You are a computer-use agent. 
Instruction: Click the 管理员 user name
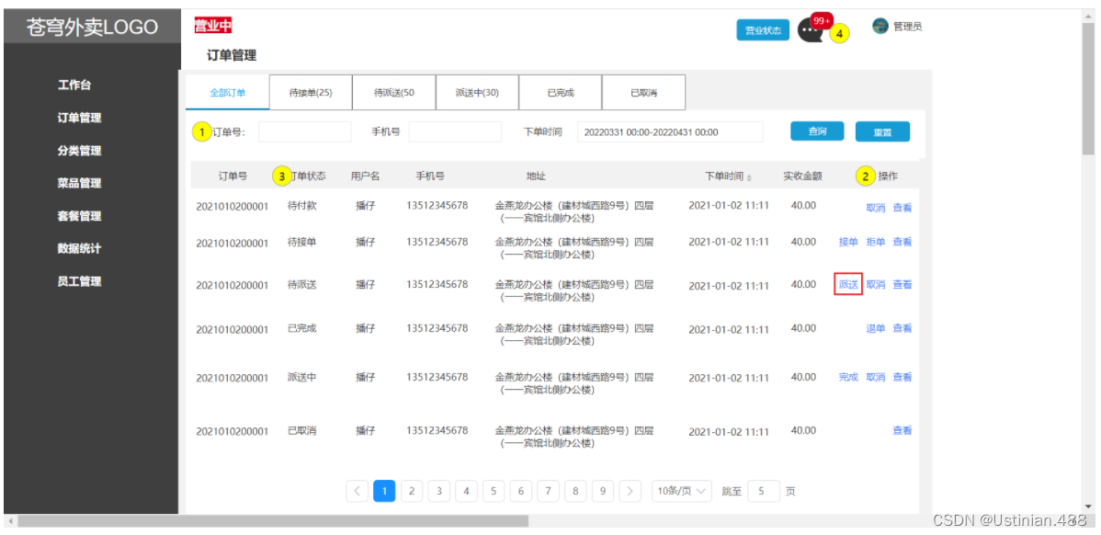tap(907, 27)
